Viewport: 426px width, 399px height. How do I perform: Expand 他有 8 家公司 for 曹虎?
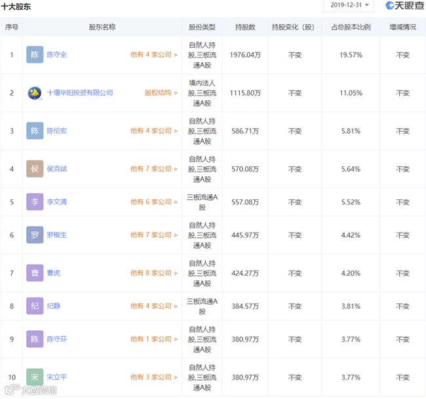click(x=154, y=273)
